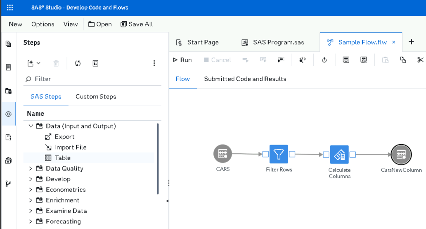Open the applications menu grid icon
426x229 pixels.
(10, 7)
